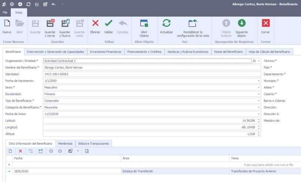The width and height of the screenshot is (301, 182).
Task: Expand the Escolaridad dropdown list
Action: pos(258,94)
